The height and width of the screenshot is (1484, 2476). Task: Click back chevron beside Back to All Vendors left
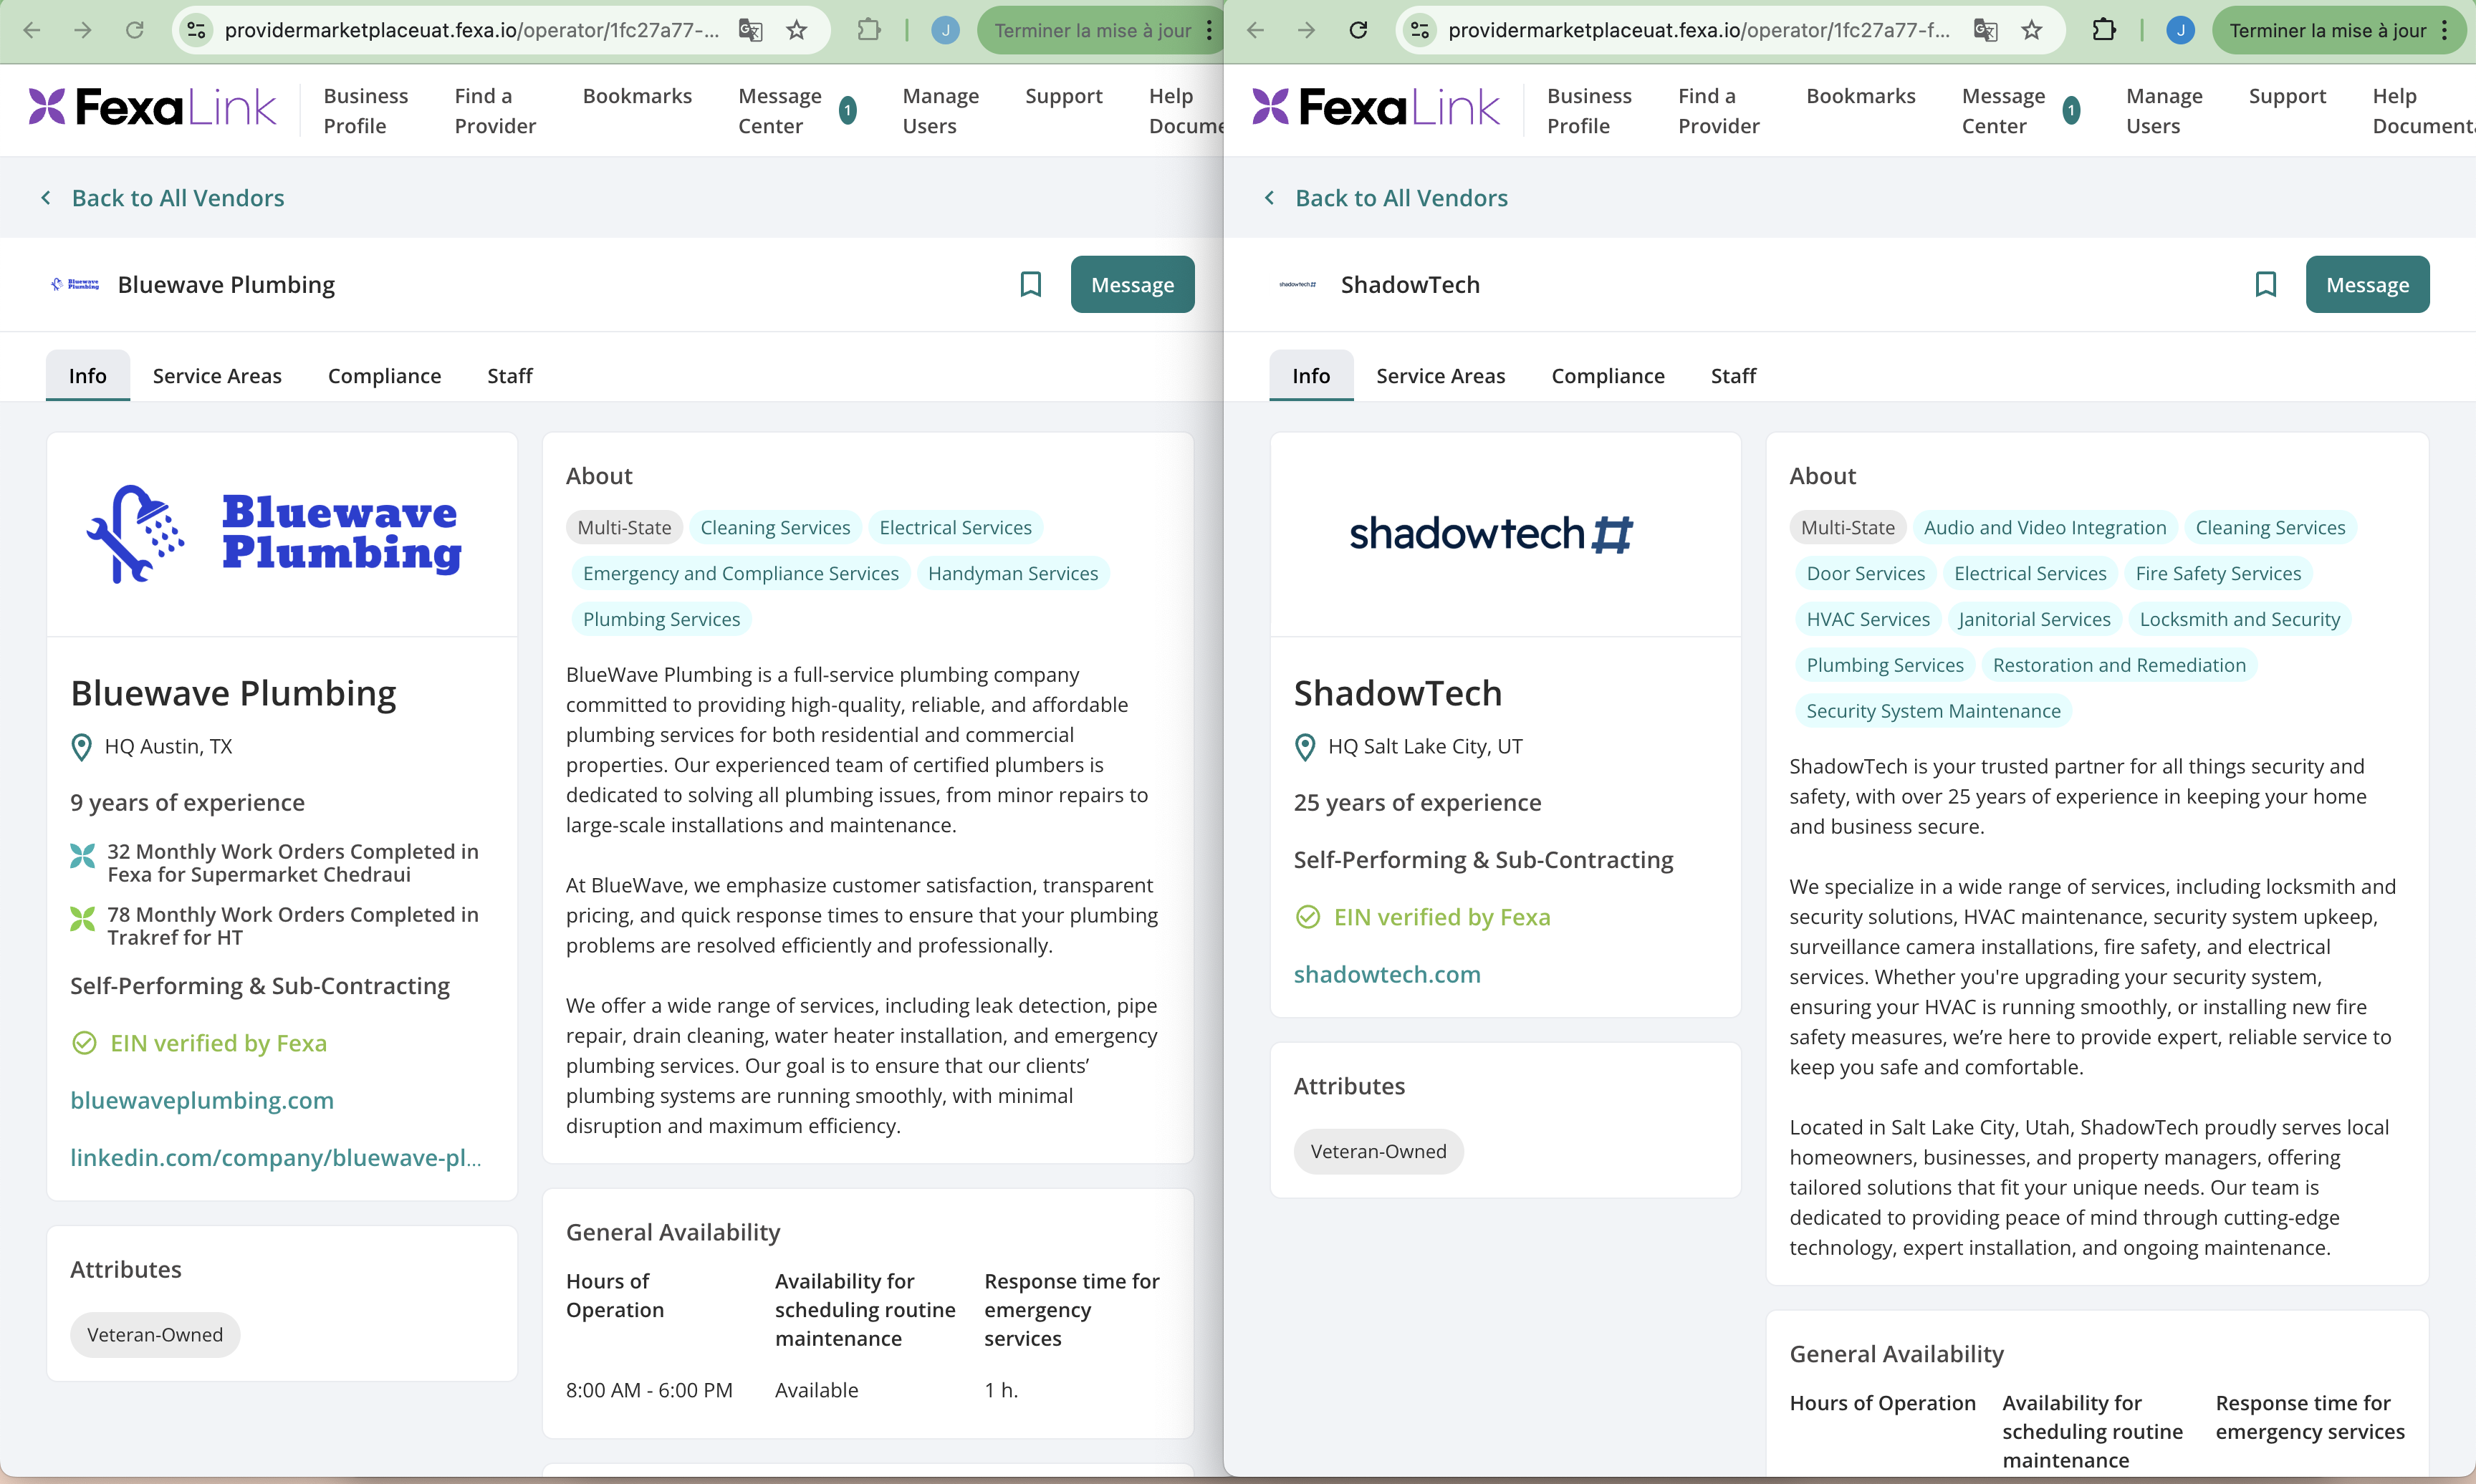click(x=46, y=198)
